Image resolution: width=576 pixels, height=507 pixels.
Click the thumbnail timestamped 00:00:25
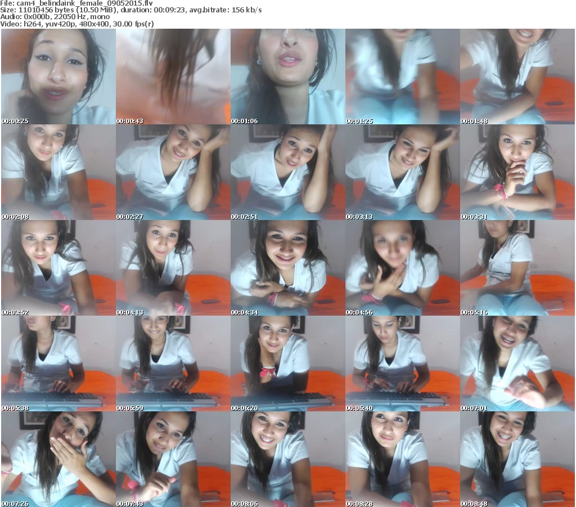pos(58,77)
